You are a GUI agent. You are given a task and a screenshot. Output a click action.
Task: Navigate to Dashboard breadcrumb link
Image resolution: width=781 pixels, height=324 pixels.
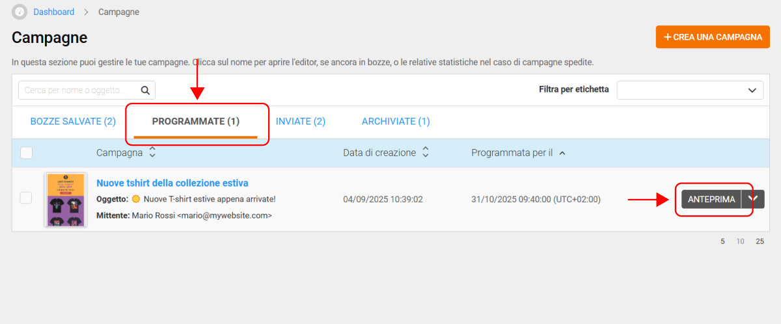pos(54,12)
